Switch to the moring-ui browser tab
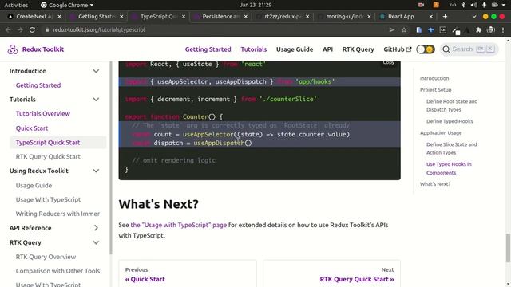This screenshot has width=511, height=287. point(344,16)
